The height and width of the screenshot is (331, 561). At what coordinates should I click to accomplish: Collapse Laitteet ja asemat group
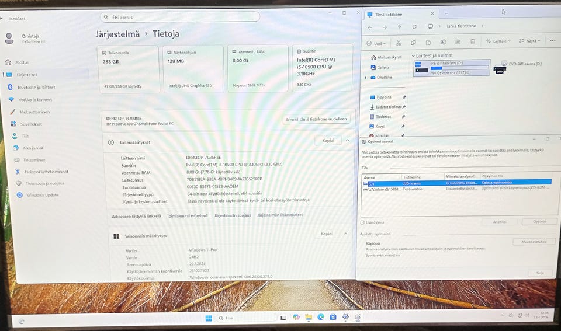pos(413,56)
